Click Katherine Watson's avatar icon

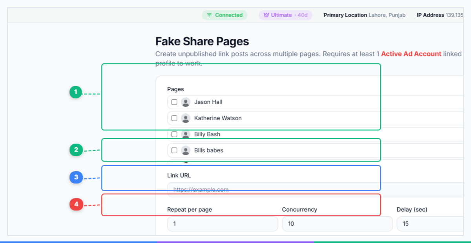tap(186, 118)
